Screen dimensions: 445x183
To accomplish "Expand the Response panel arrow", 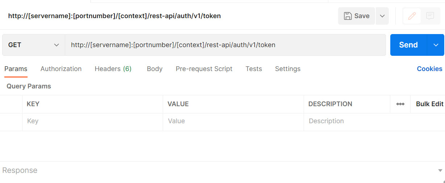I will click(x=440, y=170).
